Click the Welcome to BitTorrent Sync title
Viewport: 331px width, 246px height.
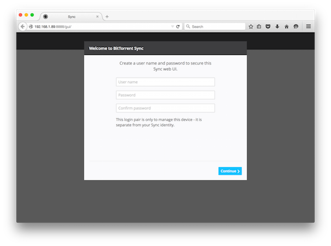coord(116,48)
